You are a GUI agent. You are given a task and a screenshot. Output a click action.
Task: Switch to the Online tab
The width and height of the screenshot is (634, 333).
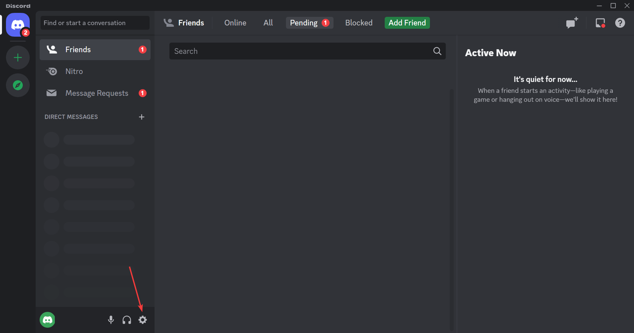(235, 23)
